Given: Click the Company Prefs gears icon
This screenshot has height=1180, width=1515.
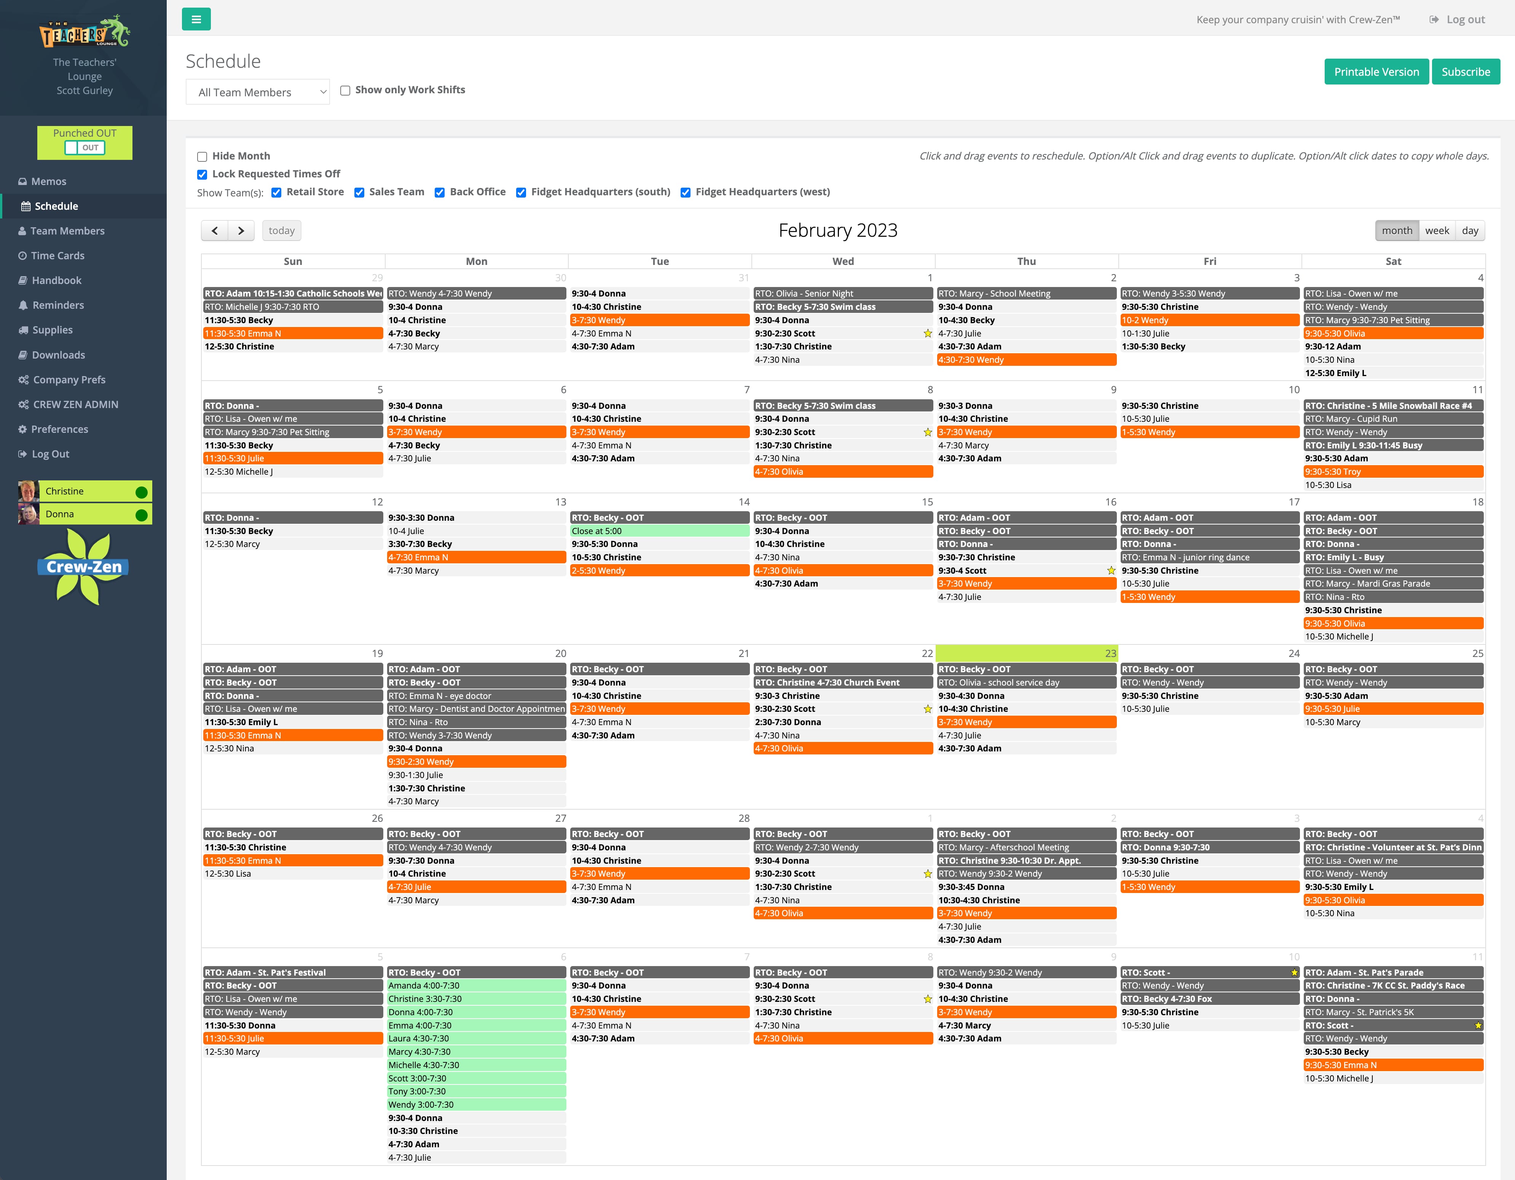Looking at the screenshot, I should 23,380.
